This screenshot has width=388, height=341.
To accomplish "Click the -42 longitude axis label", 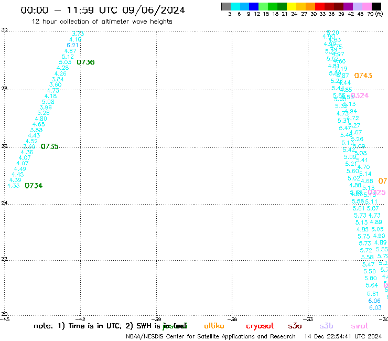I will coord(81,319).
